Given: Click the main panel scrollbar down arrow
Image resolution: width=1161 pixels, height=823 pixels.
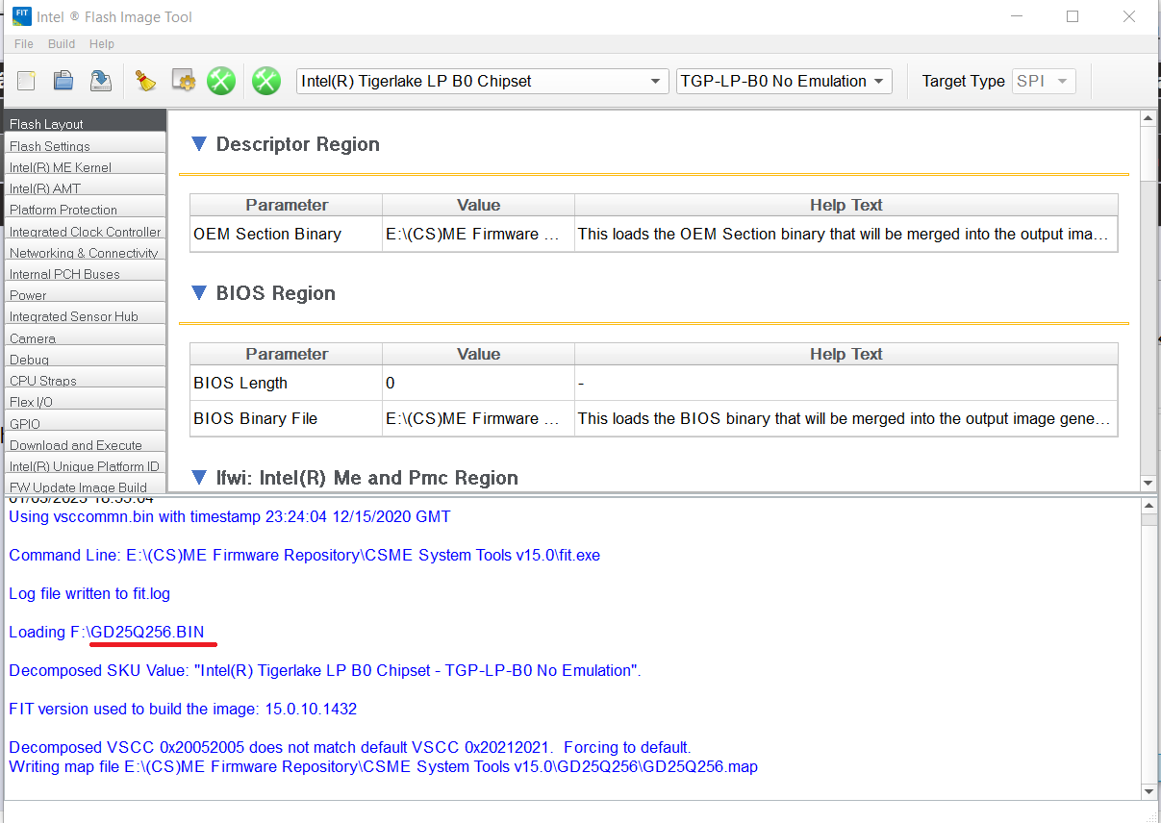Looking at the screenshot, I should tap(1148, 483).
